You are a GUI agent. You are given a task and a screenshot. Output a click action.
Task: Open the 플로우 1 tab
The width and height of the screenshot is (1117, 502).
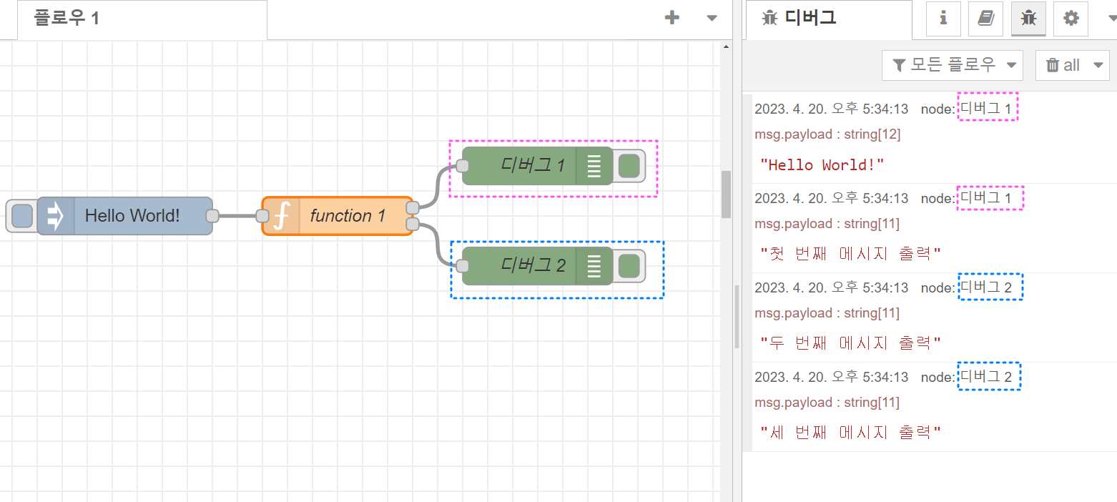[x=142, y=19]
